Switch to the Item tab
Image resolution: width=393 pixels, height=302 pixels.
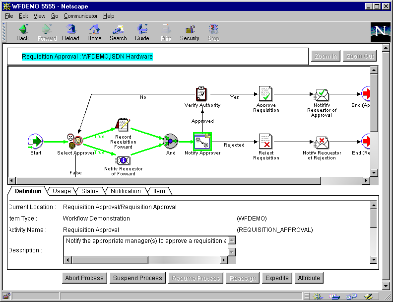(x=159, y=191)
